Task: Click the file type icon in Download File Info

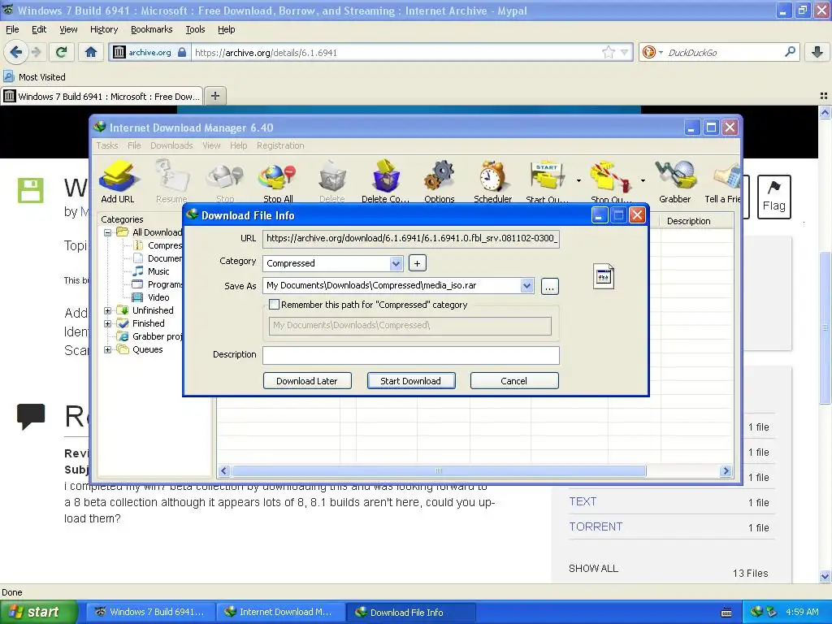Action: 604,276
